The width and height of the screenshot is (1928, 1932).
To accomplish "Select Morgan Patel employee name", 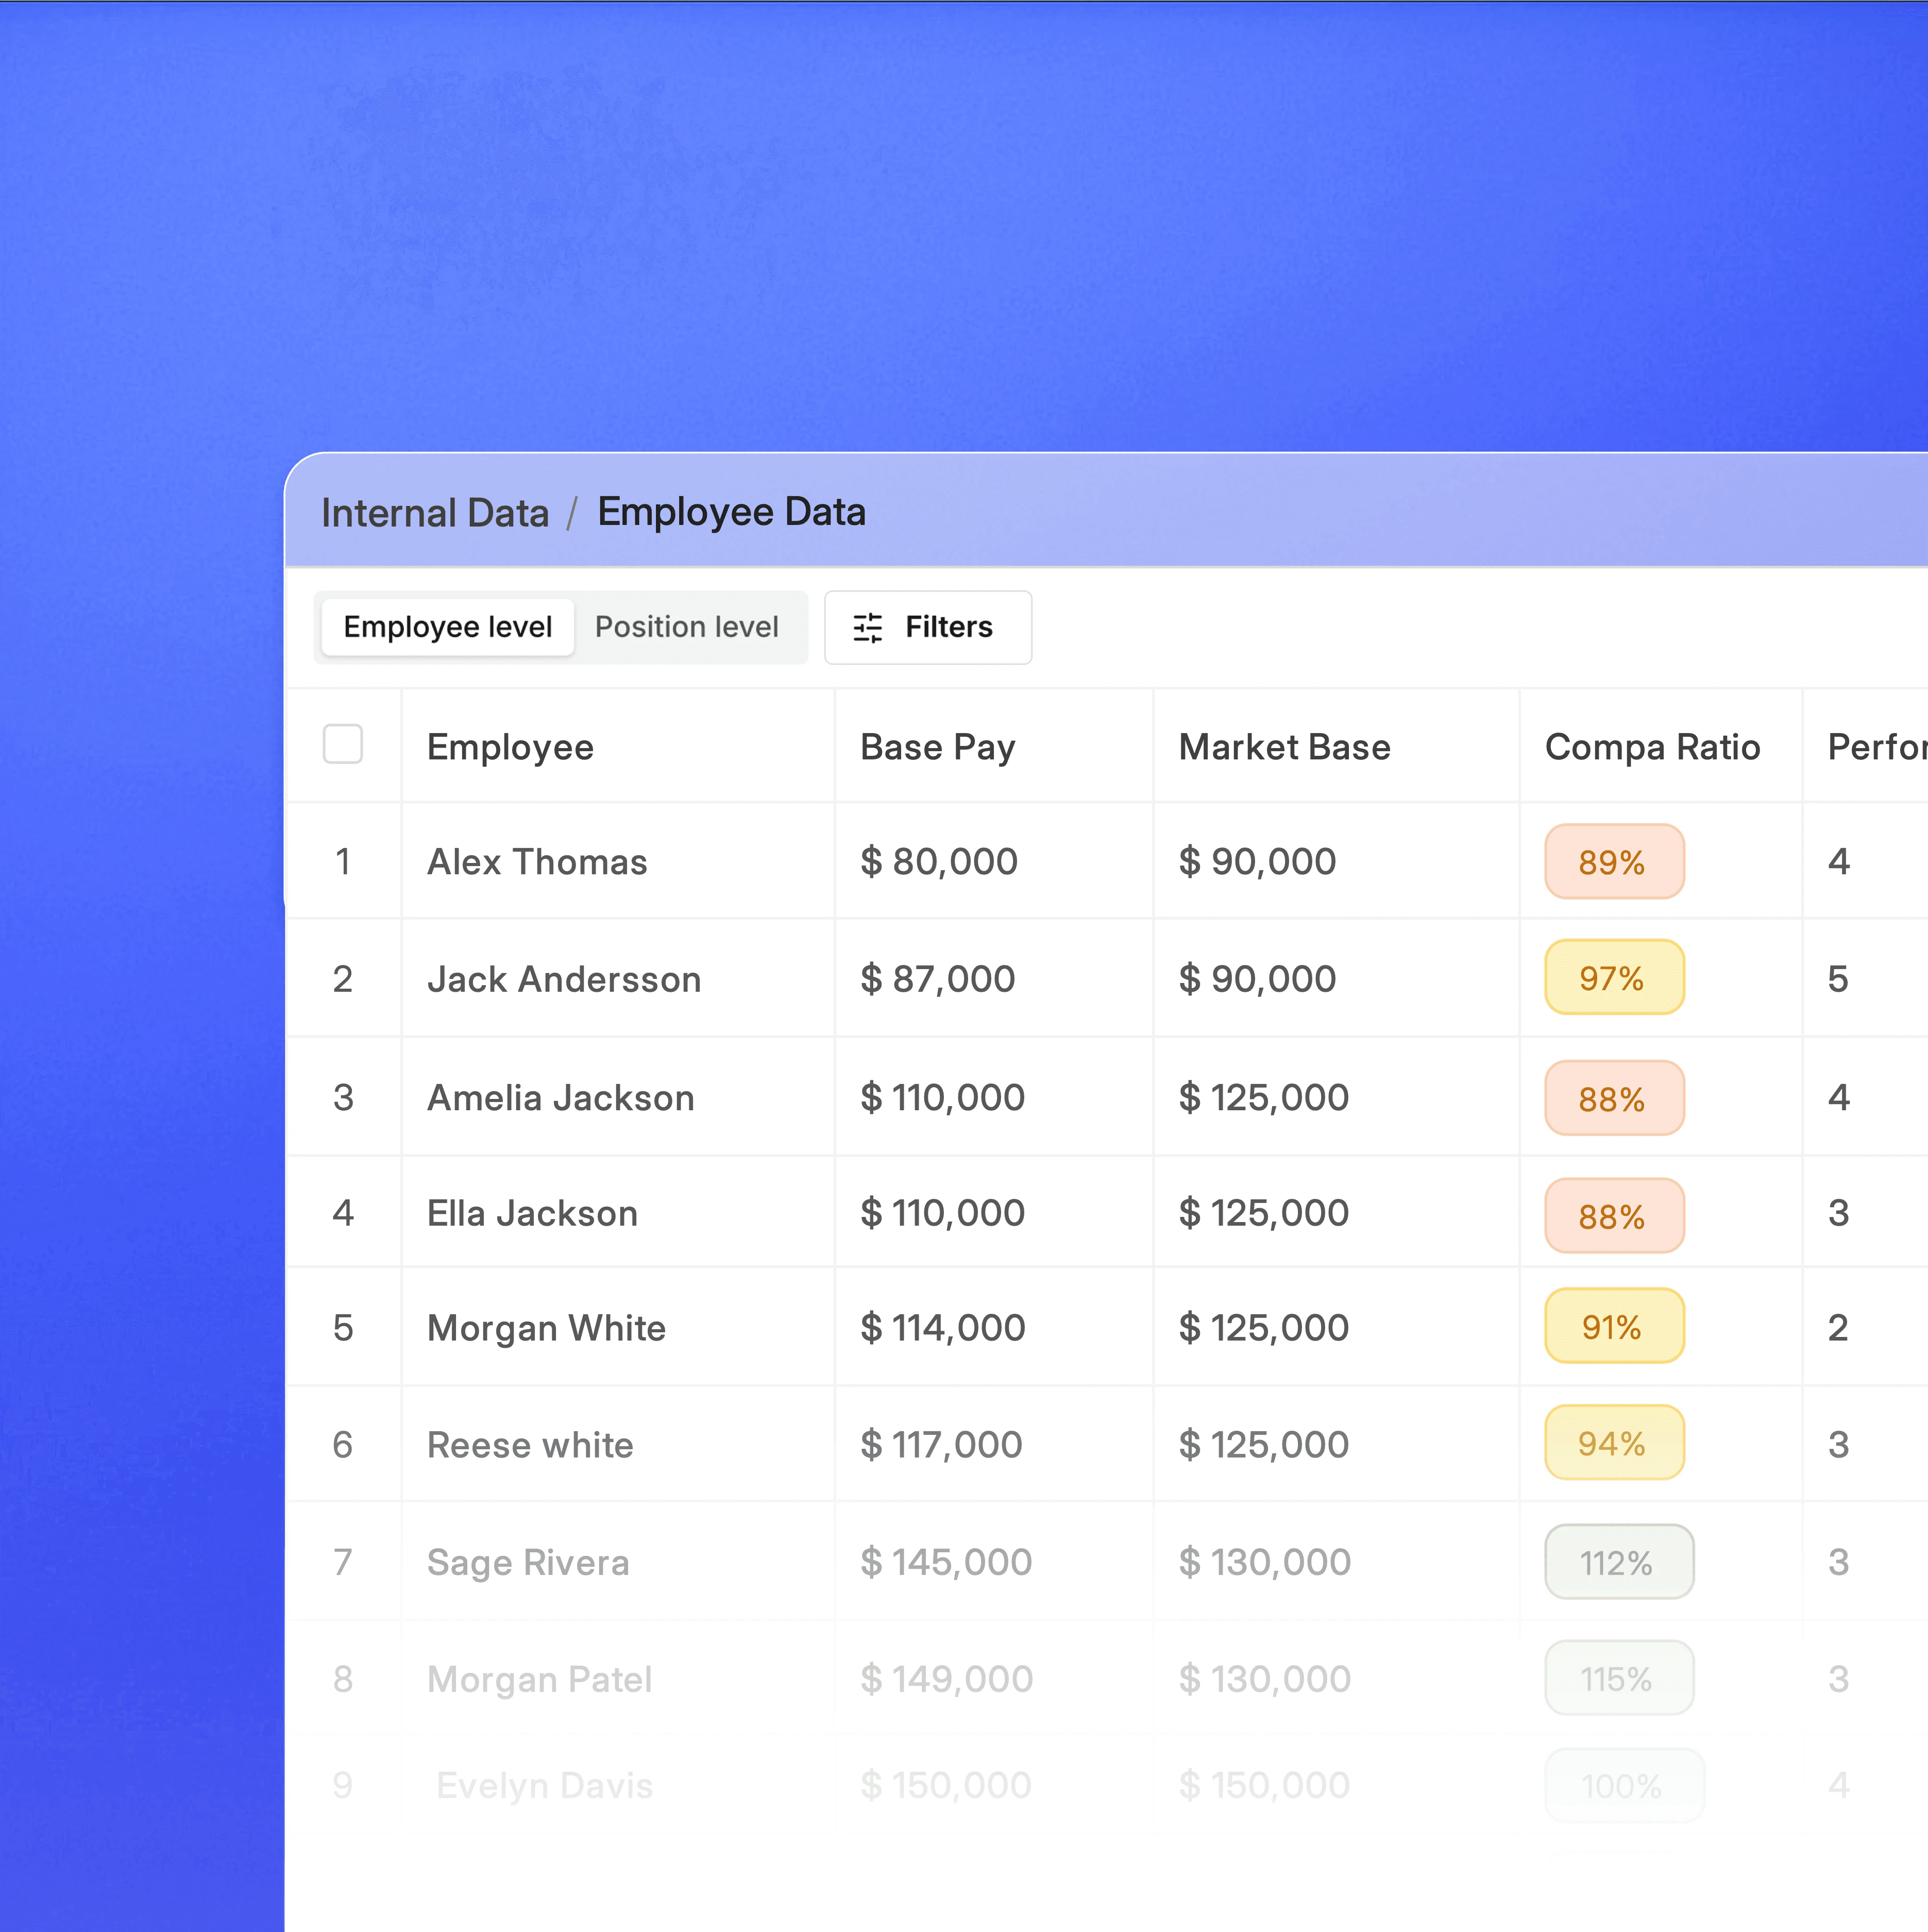I will [539, 1680].
